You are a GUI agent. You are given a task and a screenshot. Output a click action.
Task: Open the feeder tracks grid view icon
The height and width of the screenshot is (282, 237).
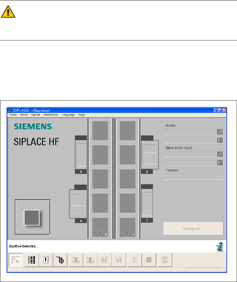click(32, 260)
